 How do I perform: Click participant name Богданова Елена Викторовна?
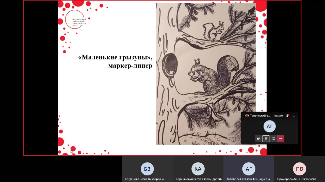[144, 179]
